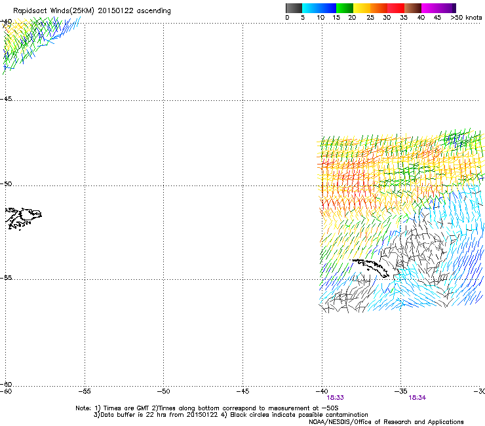Click the green 15-20 knots color swatch
The width and height of the screenshot is (485, 426).
[x=345, y=8]
